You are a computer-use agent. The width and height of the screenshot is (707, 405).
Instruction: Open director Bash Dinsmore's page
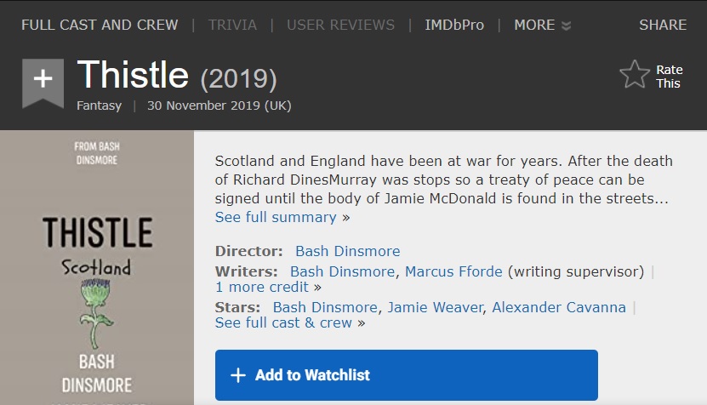pos(347,251)
